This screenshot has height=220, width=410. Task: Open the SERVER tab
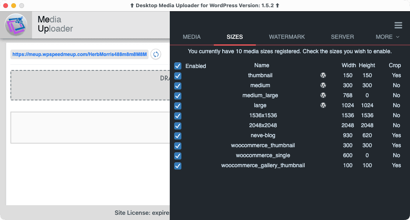pyautogui.click(x=342, y=37)
